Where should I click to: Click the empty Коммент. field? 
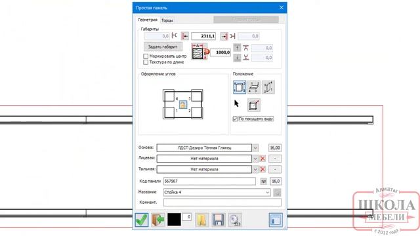point(222,203)
